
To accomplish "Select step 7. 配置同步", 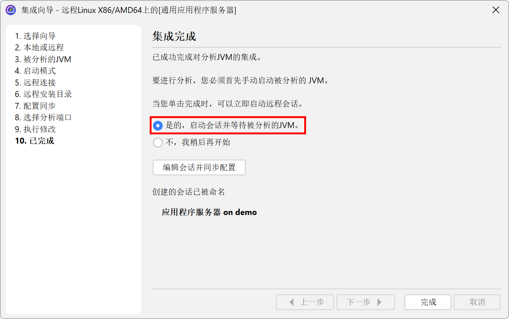I will pyautogui.click(x=35, y=106).
